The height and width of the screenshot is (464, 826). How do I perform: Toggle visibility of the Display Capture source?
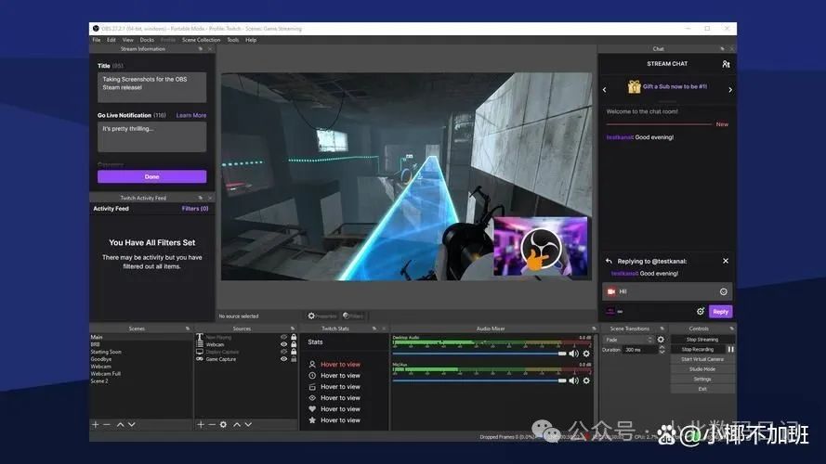tap(284, 352)
